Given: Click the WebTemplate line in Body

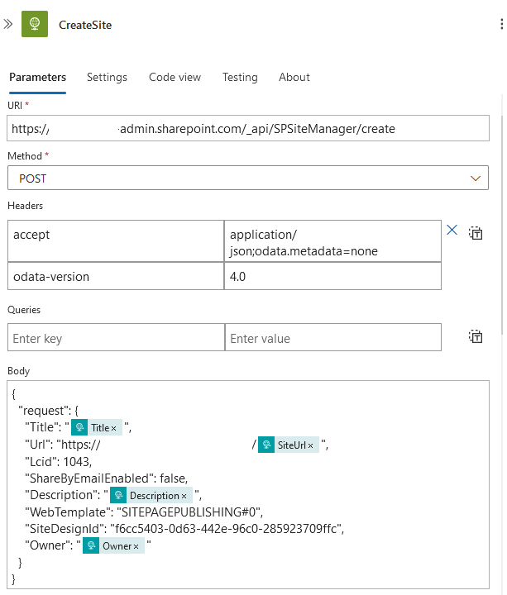Looking at the screenshot, I should click(x=144, y=512).
